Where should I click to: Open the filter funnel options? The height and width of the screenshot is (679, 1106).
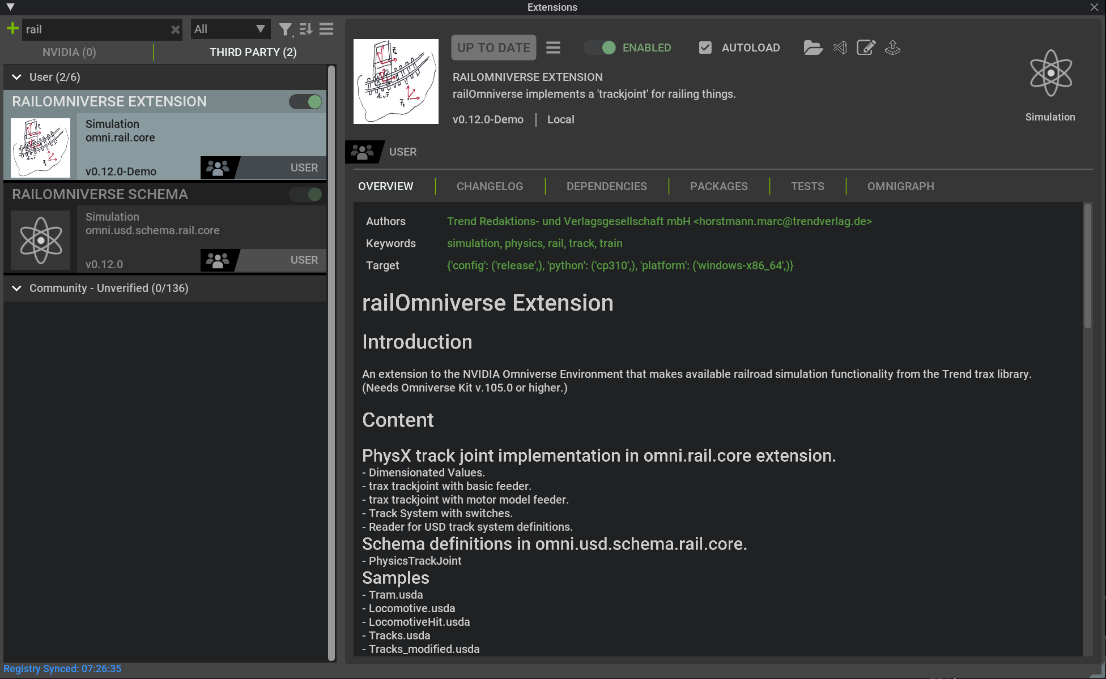pos(286,29)
